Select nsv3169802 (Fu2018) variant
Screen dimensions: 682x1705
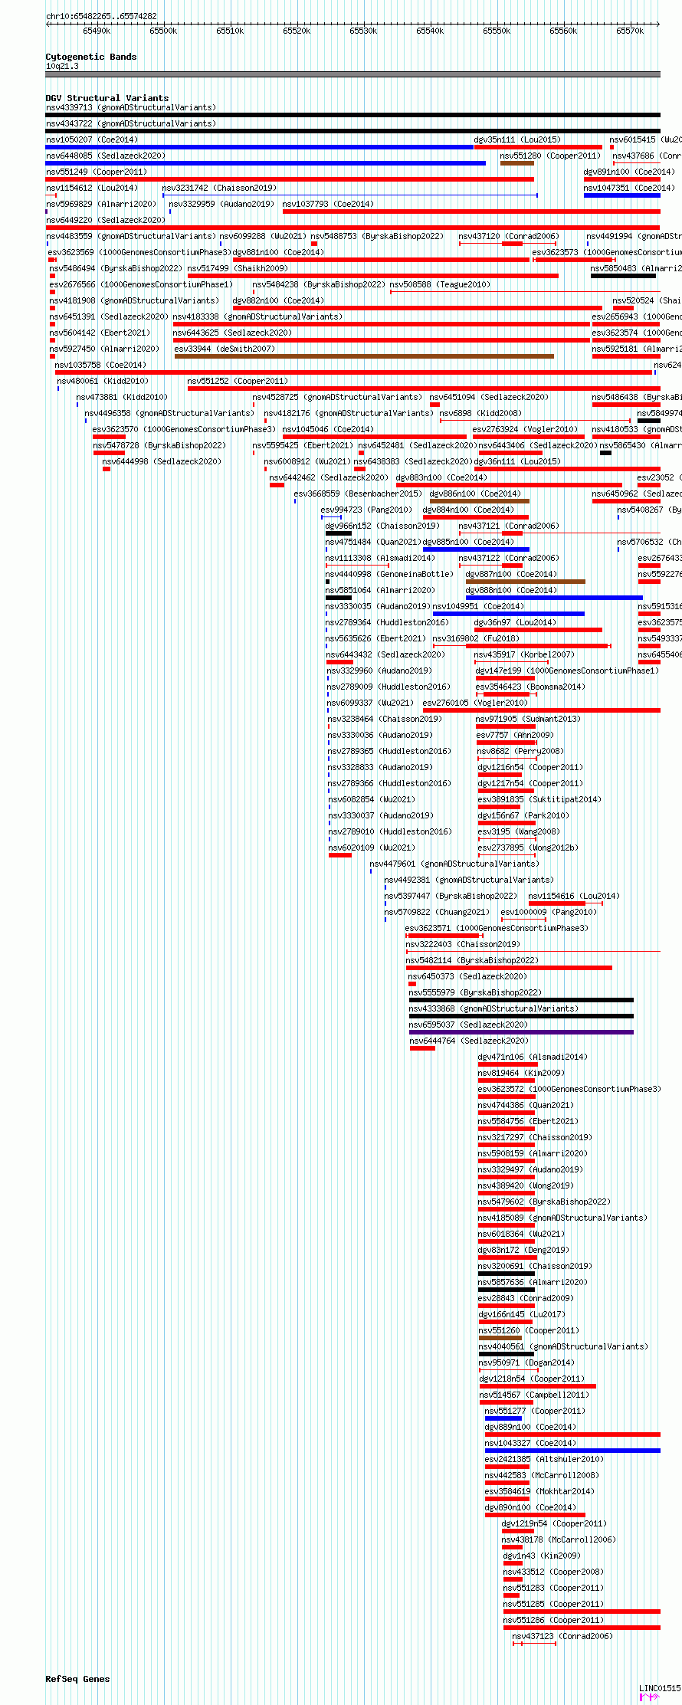476,638
